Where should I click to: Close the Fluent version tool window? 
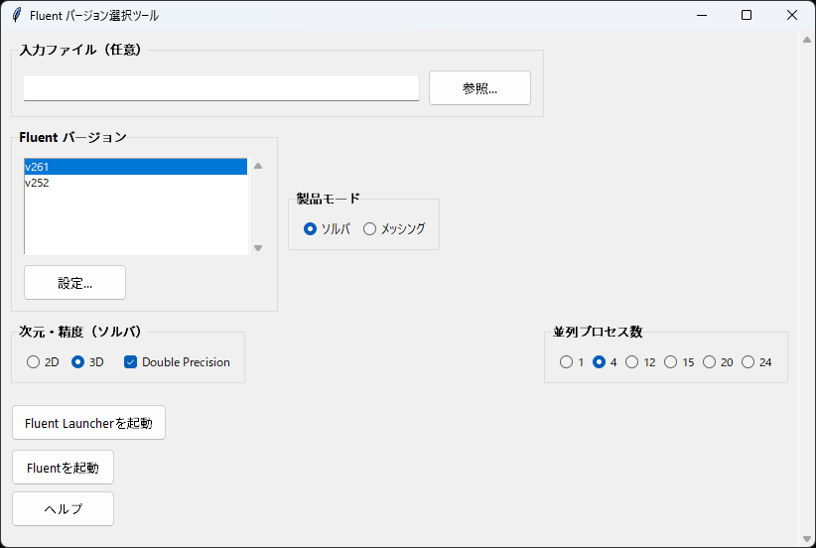click(x=792, y=15)
